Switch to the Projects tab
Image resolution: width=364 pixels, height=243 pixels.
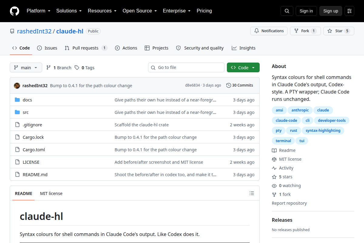click(157, 48)
